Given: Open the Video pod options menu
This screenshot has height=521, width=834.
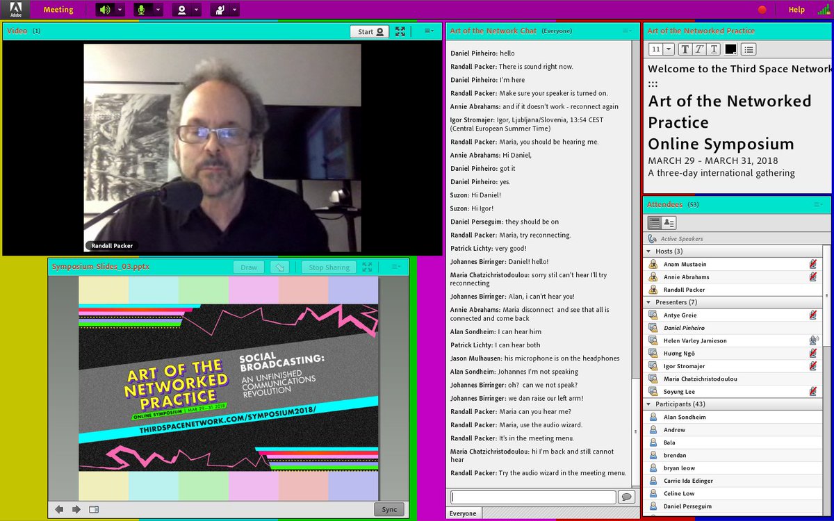Looking at the screenshot, I should pos(428,31).
